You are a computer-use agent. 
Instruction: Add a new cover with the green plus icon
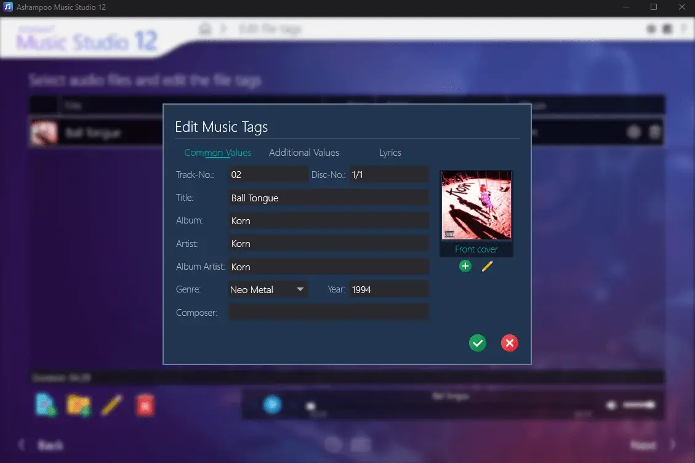(465, 266)
